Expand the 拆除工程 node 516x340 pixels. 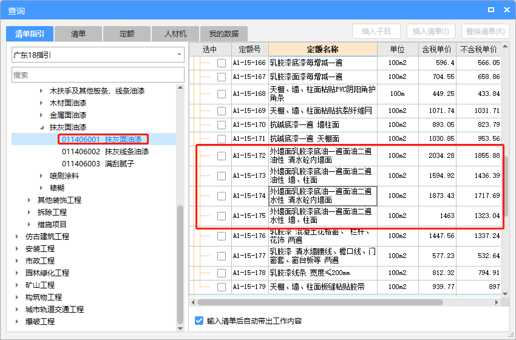(29, 212)
